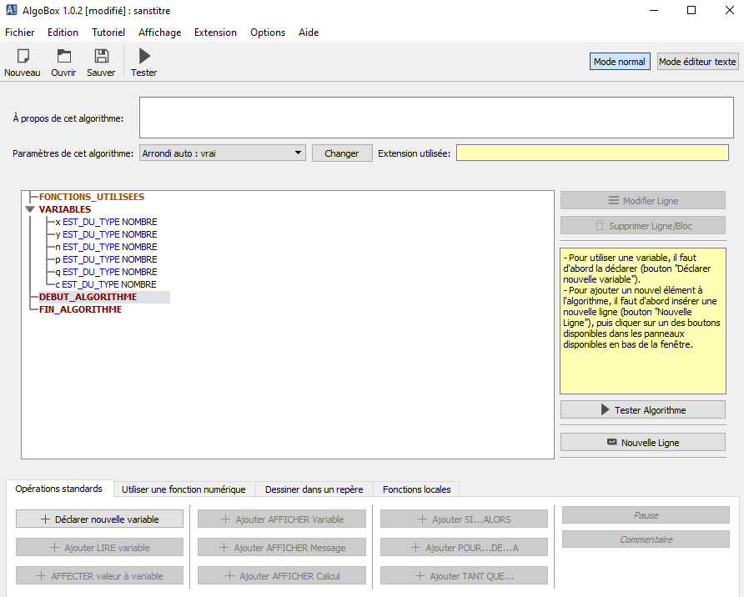Maximize the AlgoBox window
This screenshot has height=597, width=744.
coord(691,11)
